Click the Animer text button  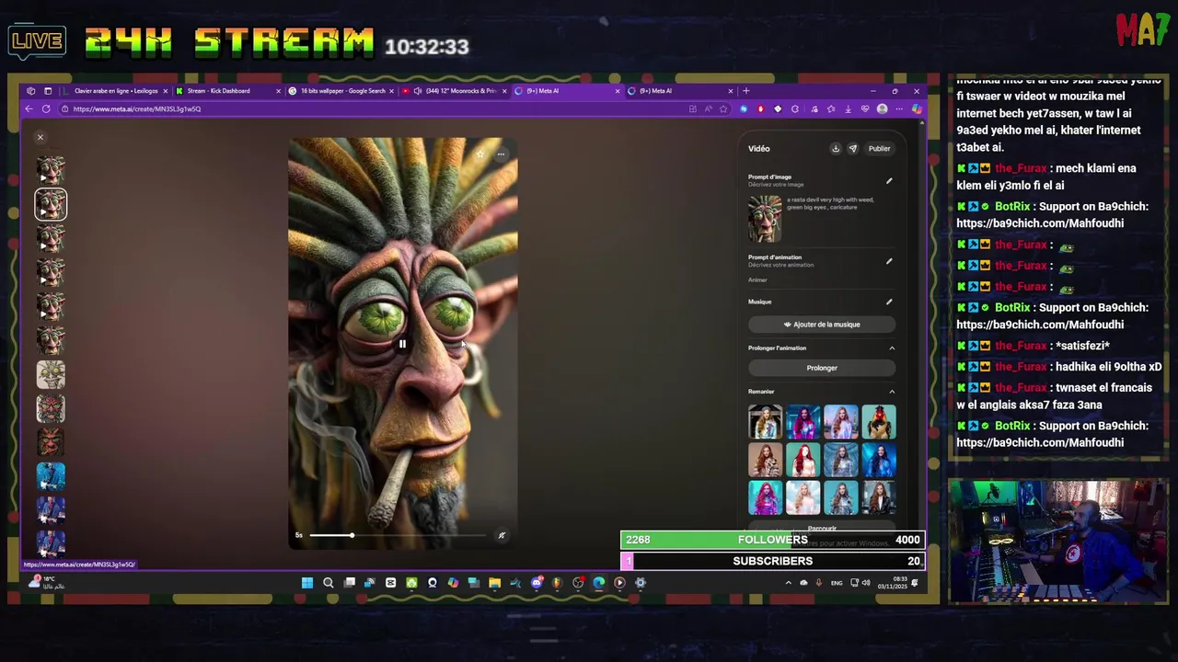coord(757,280)
